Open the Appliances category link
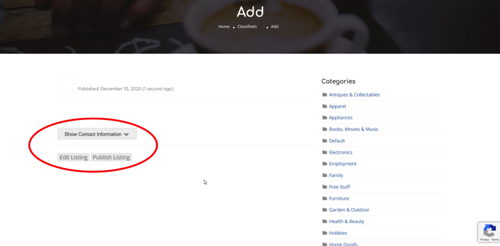The image size is (500, 246). click(x=340, y=118)
